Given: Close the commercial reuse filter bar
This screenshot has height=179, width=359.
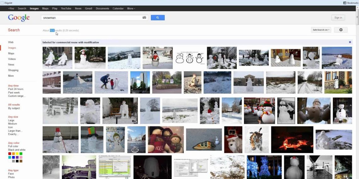Looking at the screenshot, I should pos(350,42).
